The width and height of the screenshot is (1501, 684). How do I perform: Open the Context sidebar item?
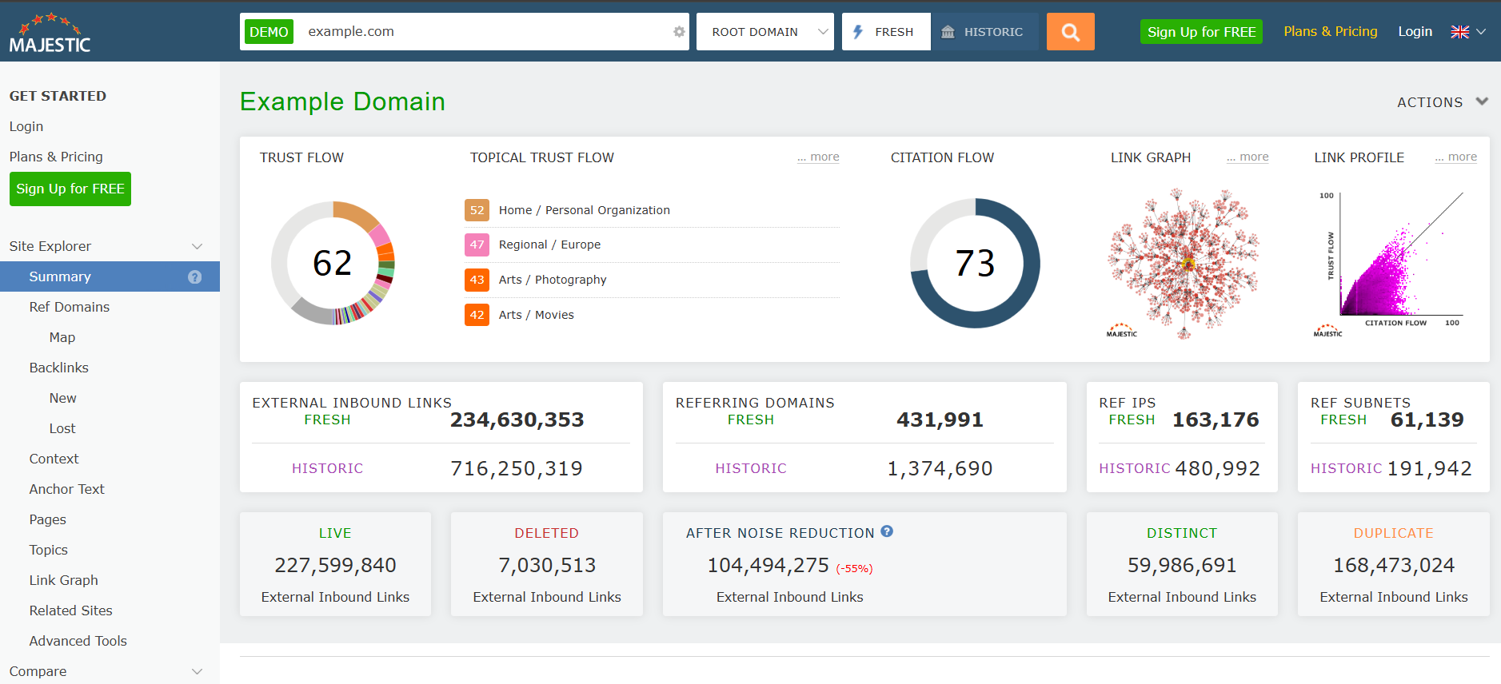pyautogui.click(x=54, y=459)
